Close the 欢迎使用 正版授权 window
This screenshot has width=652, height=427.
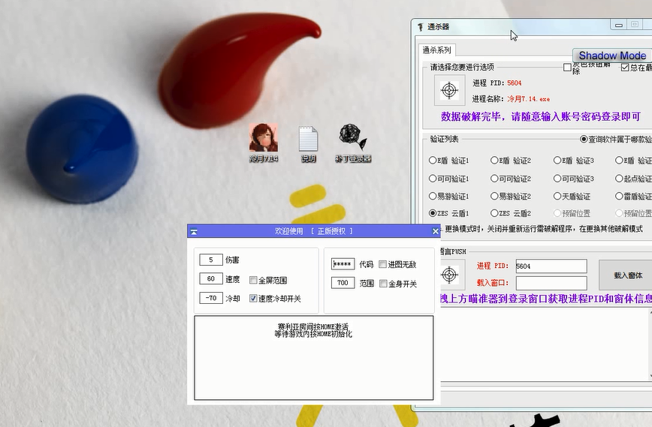pos(436,231)
